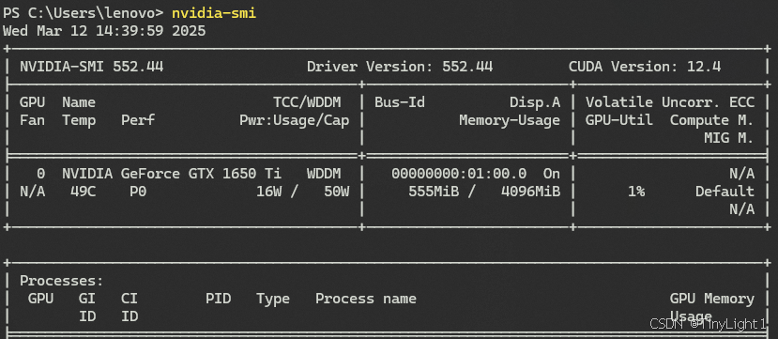Click the typed command nvidia-smi

(x=214, y=13)
